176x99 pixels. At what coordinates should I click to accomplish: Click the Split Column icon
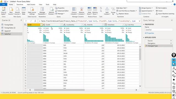coord(107,9)
